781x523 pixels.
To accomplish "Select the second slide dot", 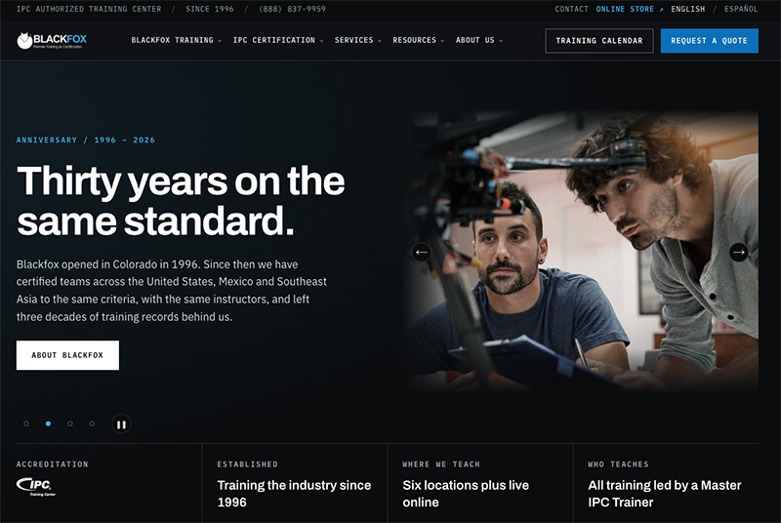I will [48, 424].
